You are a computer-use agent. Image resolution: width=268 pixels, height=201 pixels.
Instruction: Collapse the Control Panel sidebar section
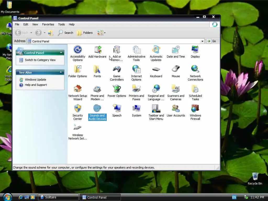click(x=61, y=53)
